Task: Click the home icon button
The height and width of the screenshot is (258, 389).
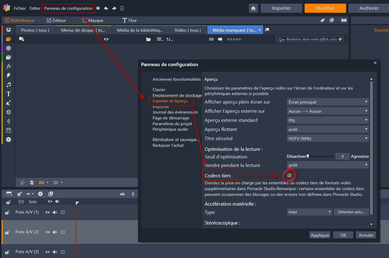Action: [253, 8]
